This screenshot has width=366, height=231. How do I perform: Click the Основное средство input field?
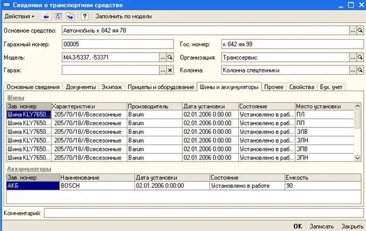(205, 30)
